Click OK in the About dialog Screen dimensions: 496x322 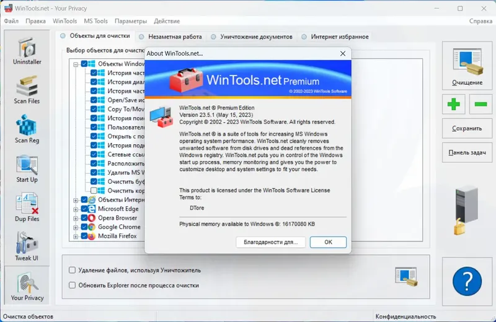pos(328,242)
